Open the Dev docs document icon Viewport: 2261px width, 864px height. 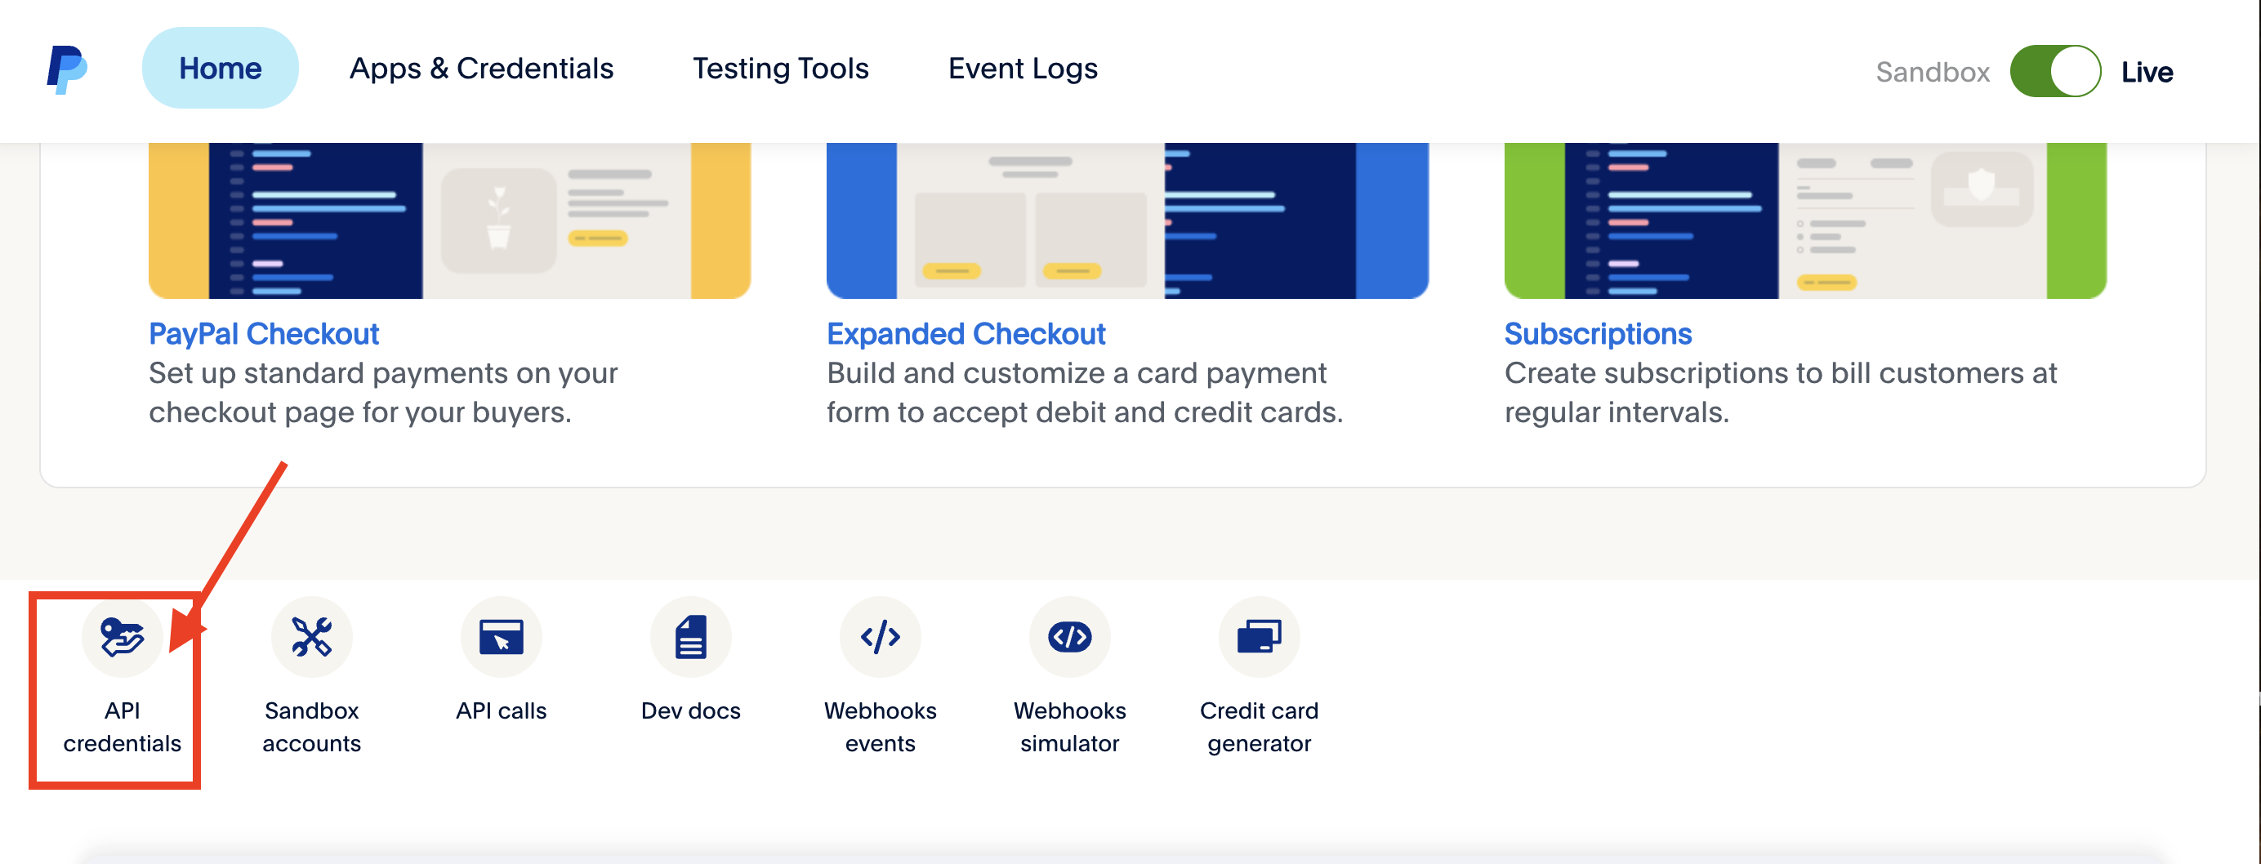tap(691, 638)
